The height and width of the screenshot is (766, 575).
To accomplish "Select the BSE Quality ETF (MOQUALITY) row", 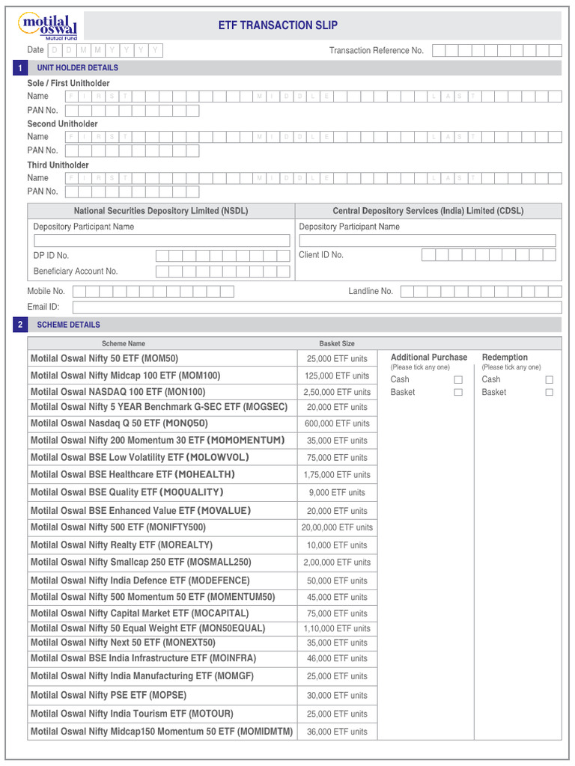I will (202, 492).
